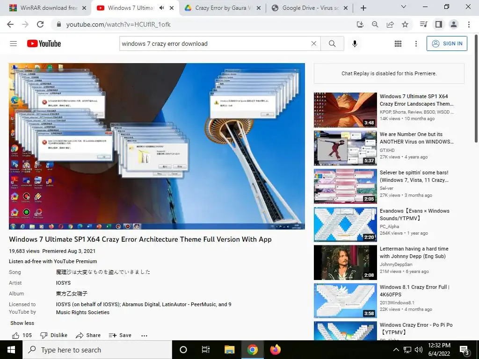Click the Chrome icon on the taskbar
The image size is (479, 359).
coord(252,350)
